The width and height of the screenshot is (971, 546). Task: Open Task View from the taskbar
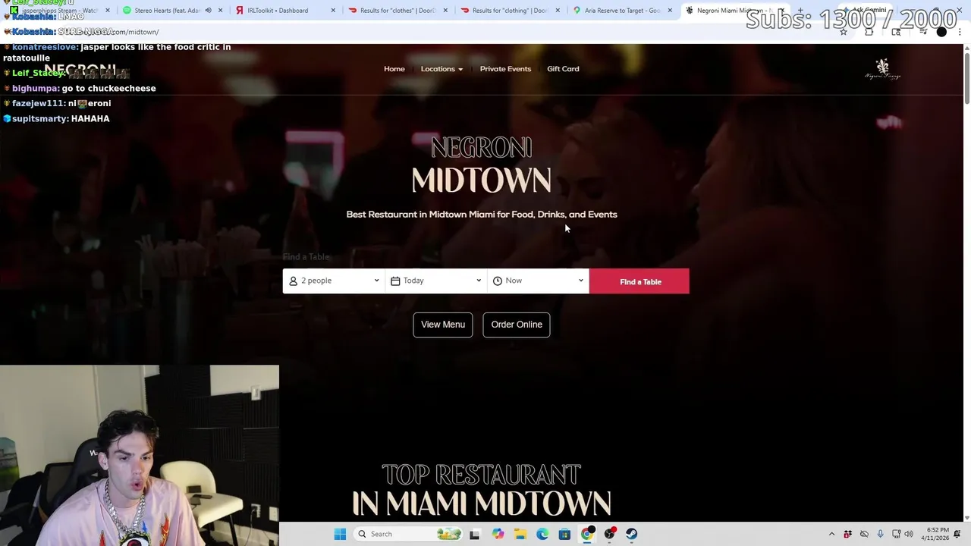(474, 534)
